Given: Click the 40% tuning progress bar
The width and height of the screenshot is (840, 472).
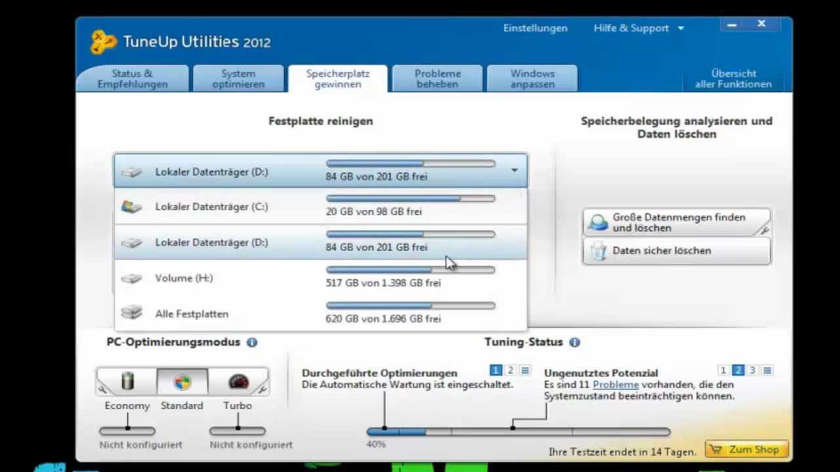Looking at the screenshot, I should 518,431.
